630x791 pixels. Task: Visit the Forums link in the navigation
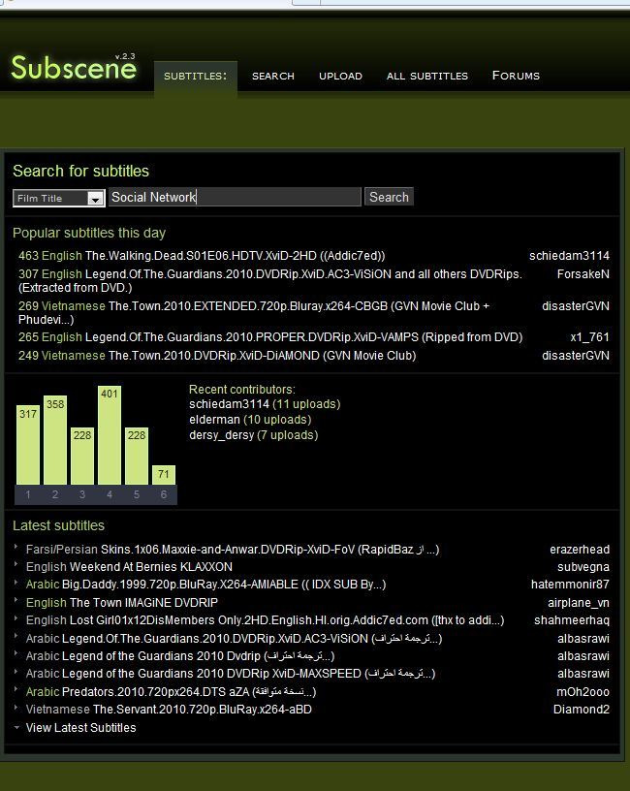click(516, 76)
